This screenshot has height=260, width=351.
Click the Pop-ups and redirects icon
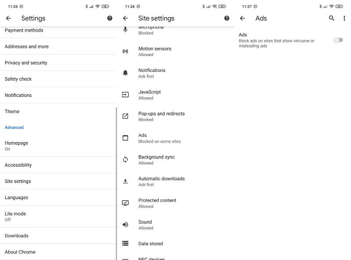pos(125,116)
